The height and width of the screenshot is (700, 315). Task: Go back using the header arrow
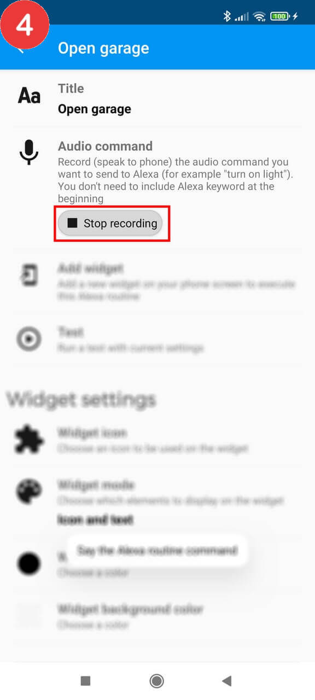22,48
